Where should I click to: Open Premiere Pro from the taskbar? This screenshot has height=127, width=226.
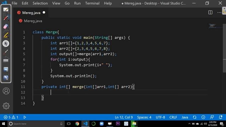click(118, 124)
